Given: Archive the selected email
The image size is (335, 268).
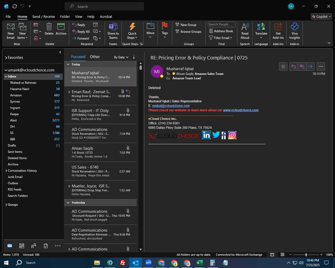Looking at the screenshot, I should tap(61, 29).
